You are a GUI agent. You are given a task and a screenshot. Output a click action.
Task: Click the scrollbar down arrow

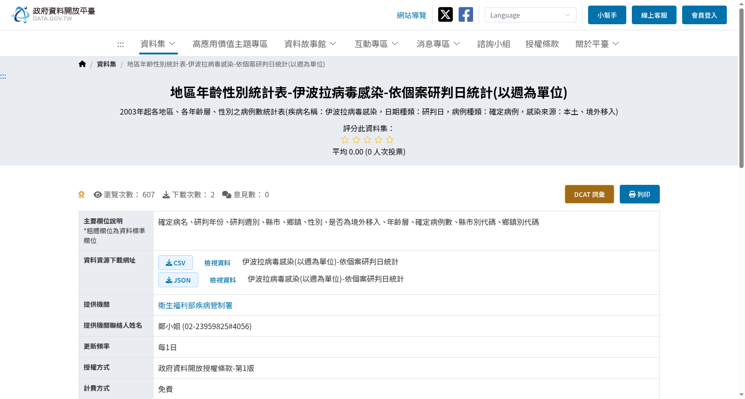point(741,395)
